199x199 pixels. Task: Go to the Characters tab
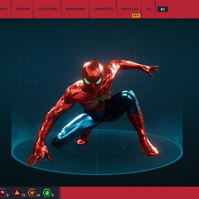point(103,9)
